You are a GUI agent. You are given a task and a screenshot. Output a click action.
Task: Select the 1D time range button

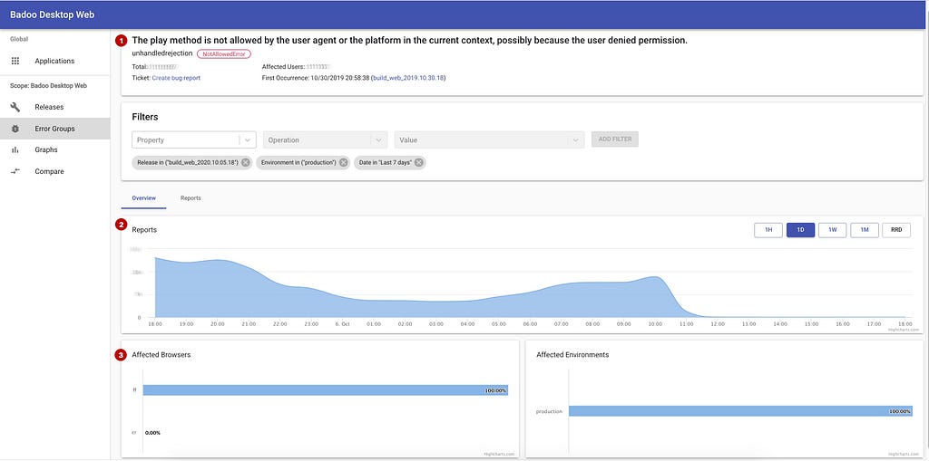coord(800,230)
